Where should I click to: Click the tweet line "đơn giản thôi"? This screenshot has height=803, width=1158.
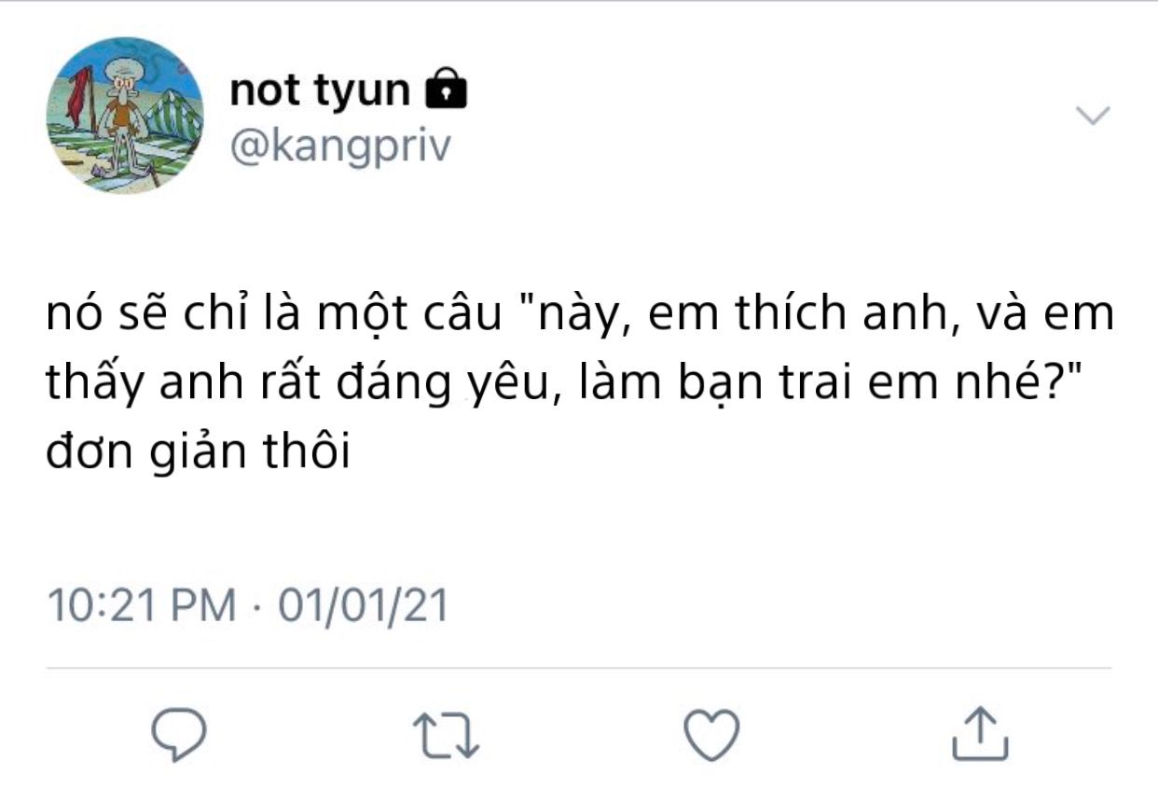196,457
